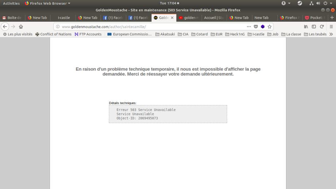Viewport: 336px width, 189px height.
Task: Open the clock Tue 17:04 calendar
Action: click(169, 3)
